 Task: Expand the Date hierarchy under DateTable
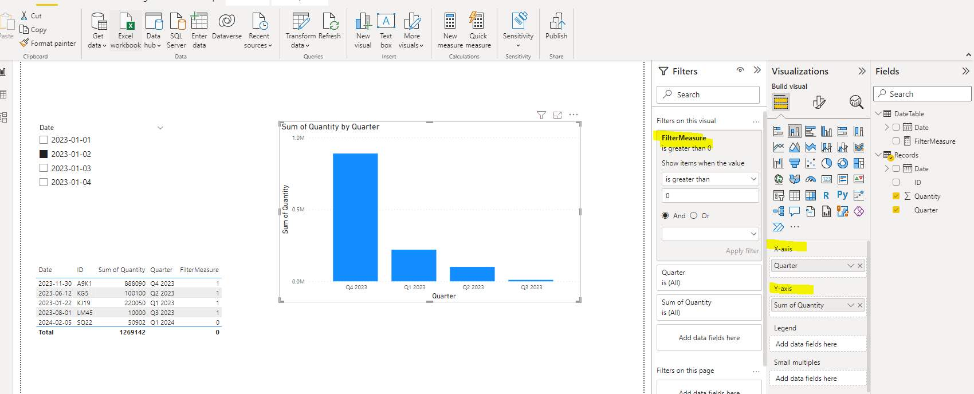click(887, 127)
